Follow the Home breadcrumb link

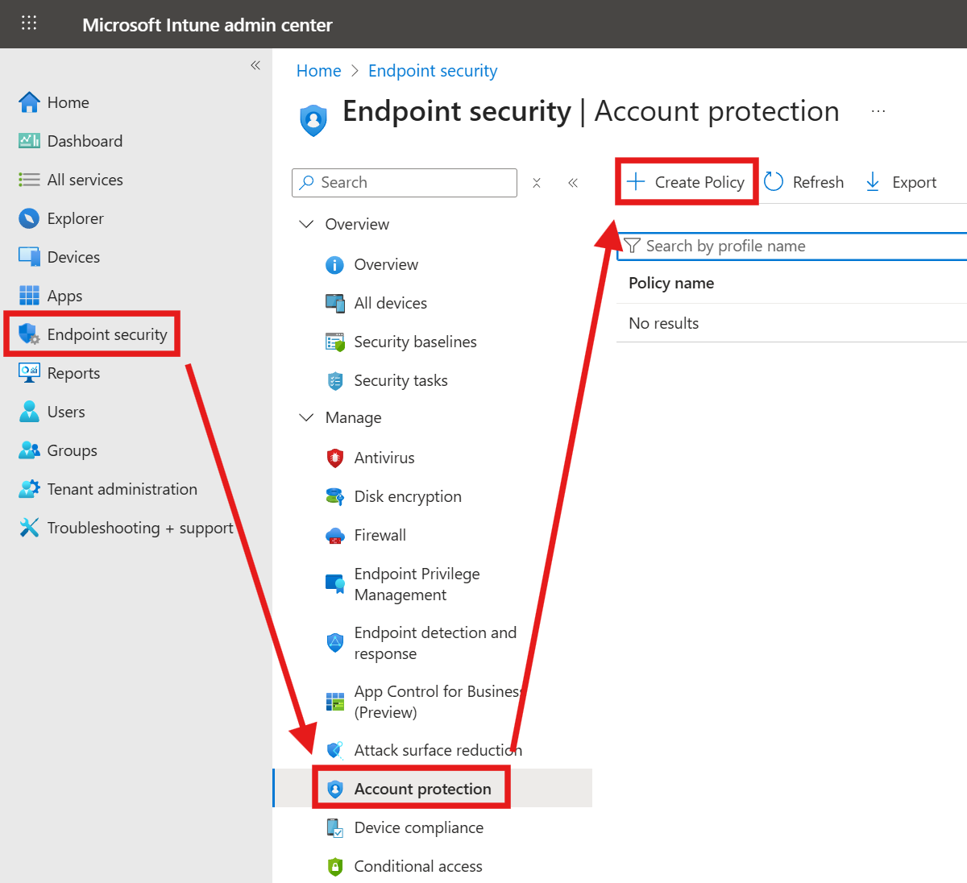(x=319, y=71)
